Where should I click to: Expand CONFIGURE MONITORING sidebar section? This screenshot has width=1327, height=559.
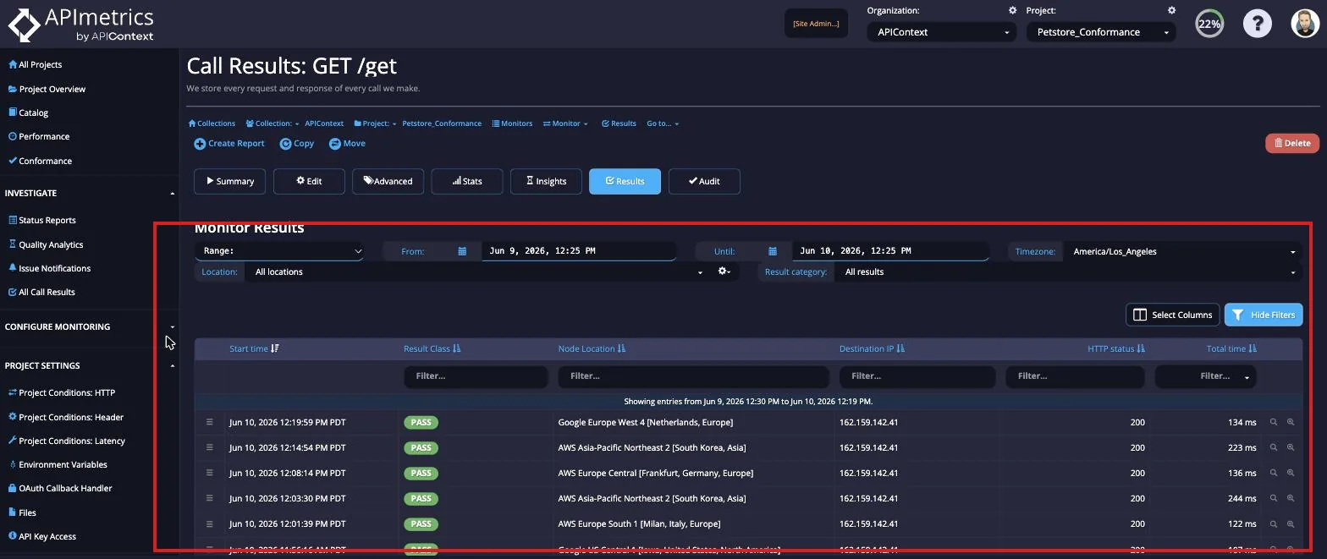172,326
